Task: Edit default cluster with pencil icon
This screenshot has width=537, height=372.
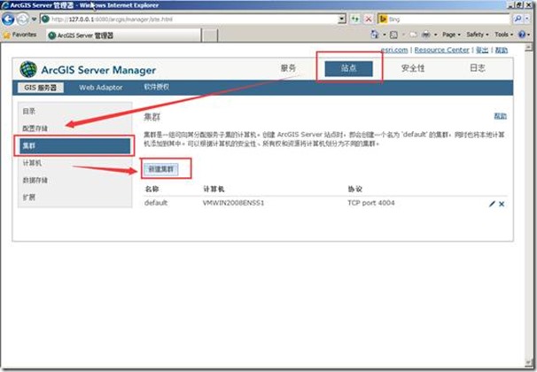Action: point(492,204)
